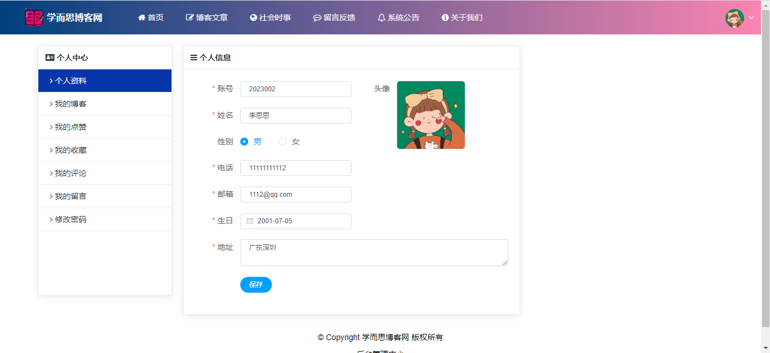Click the 学而思博客网 site title text

[x=74, y=17]
